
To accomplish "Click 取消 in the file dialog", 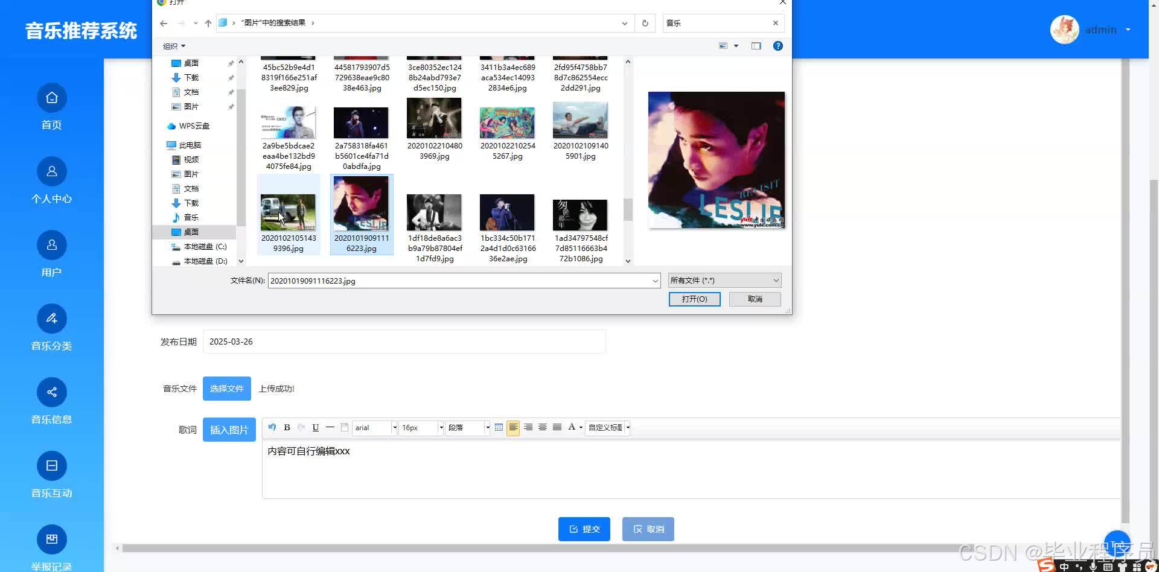I will pyautogui.click(x=755, y=299).
